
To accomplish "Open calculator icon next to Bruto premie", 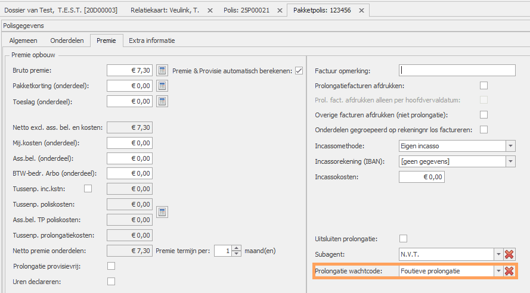I will pyautogui.click(x=162, y=70).
